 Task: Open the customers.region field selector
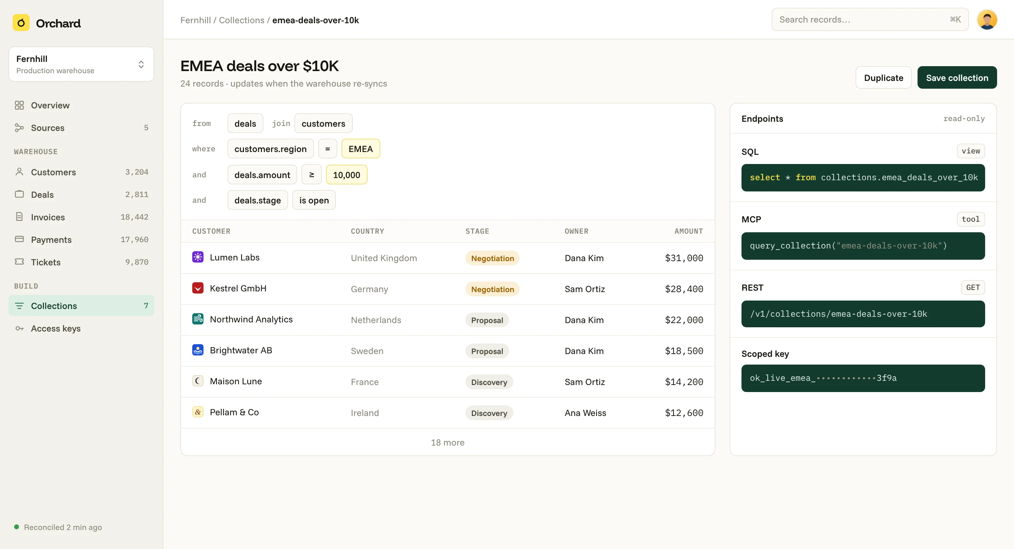pos(270,149)
